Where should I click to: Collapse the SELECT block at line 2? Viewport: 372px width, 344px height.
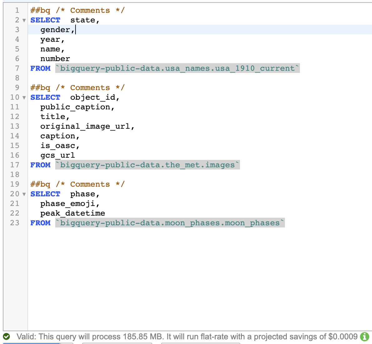click(x=24, y=20)
